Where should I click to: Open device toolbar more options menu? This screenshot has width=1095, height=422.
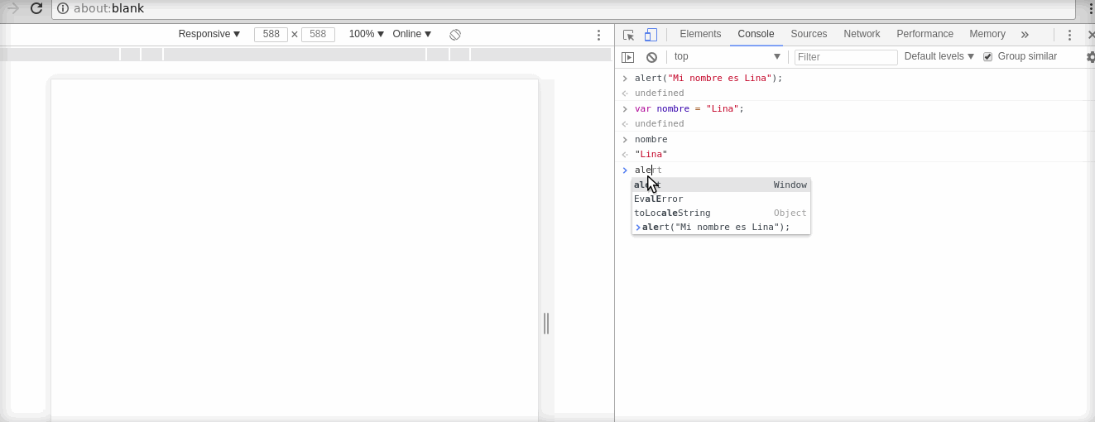coord(598,35)
